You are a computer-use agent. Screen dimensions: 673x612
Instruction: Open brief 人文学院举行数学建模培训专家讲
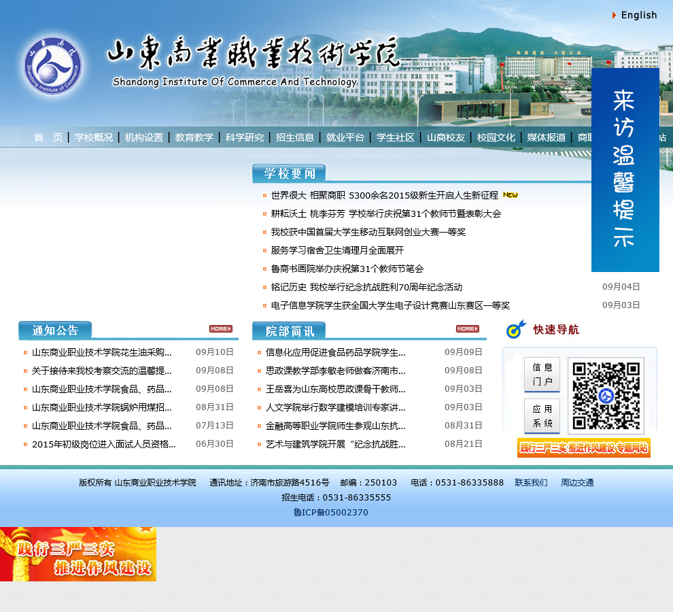tap(335, 407)
